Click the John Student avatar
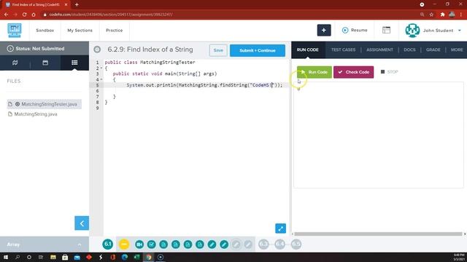This screenshot has width=467, height=262. [412, 31]
